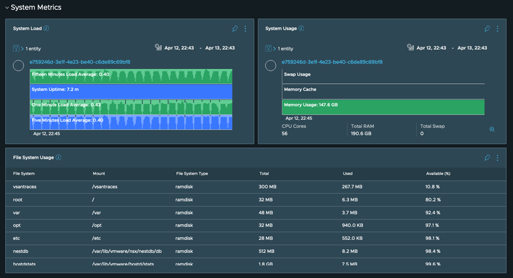Select System Usage entity radio button
The image size is (513, 278).
[x=270, y=66]
